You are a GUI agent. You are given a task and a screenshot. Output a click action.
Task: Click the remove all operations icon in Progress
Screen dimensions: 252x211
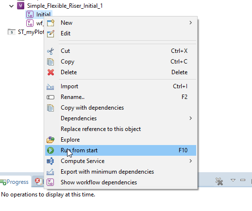coord(219,181)
